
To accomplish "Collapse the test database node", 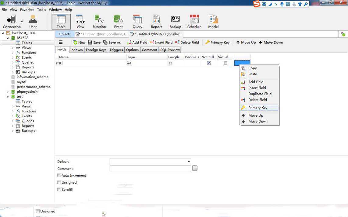I will coord(8,97).
